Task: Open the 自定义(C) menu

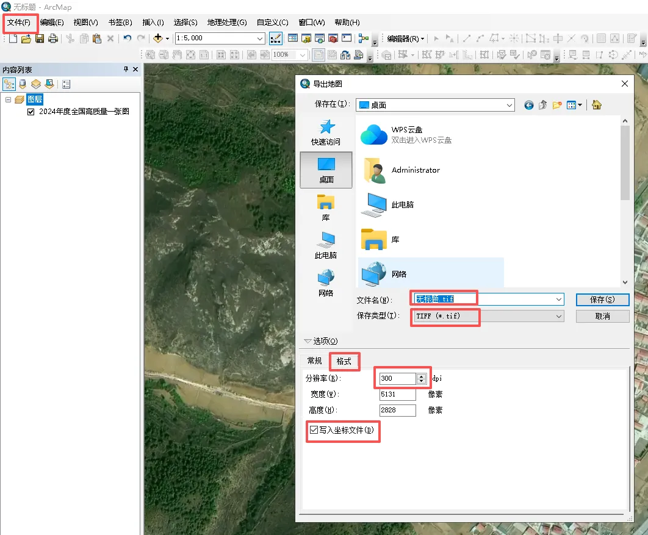Action: 272,23
